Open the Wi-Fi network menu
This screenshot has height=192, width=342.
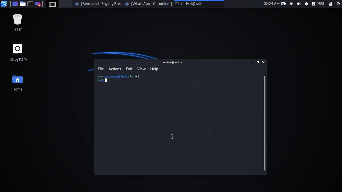(x=291, y=4)
